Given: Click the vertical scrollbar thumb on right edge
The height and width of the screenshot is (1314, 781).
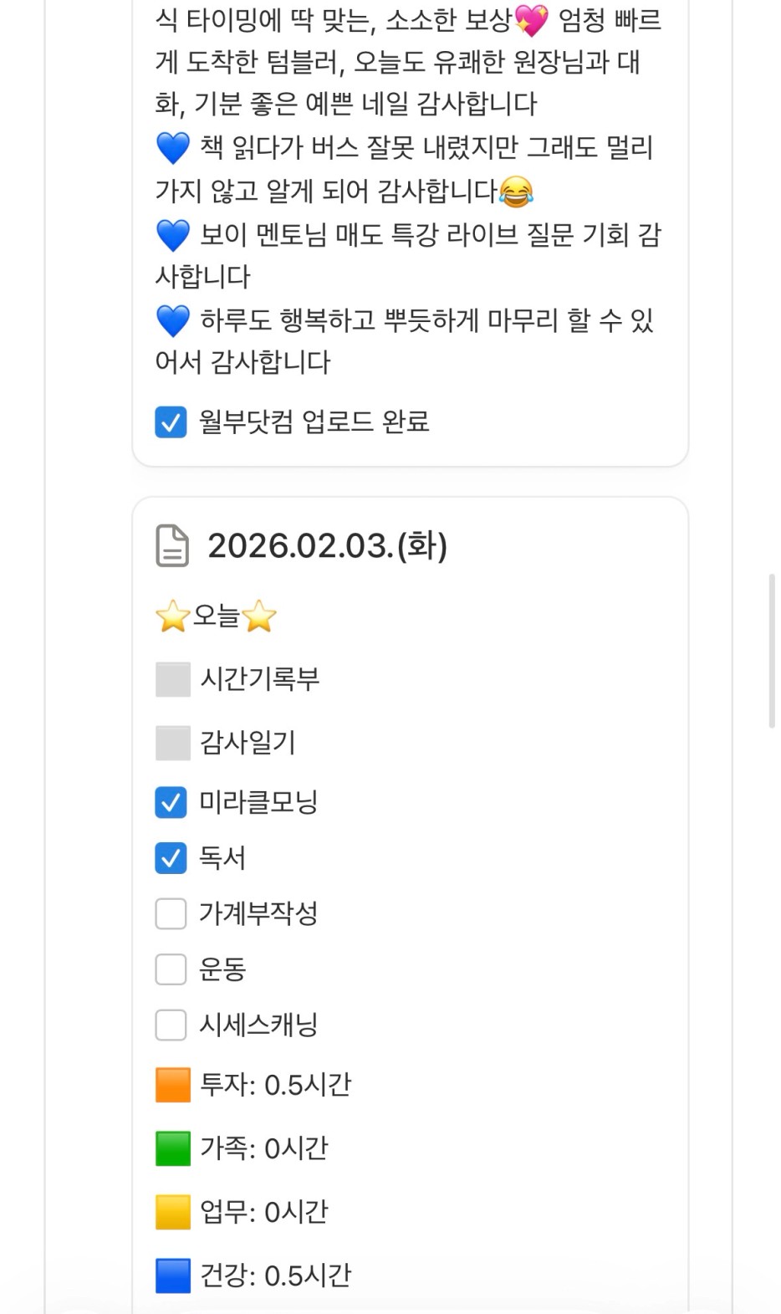Looking at the screenshot, I should pos(772,651).
